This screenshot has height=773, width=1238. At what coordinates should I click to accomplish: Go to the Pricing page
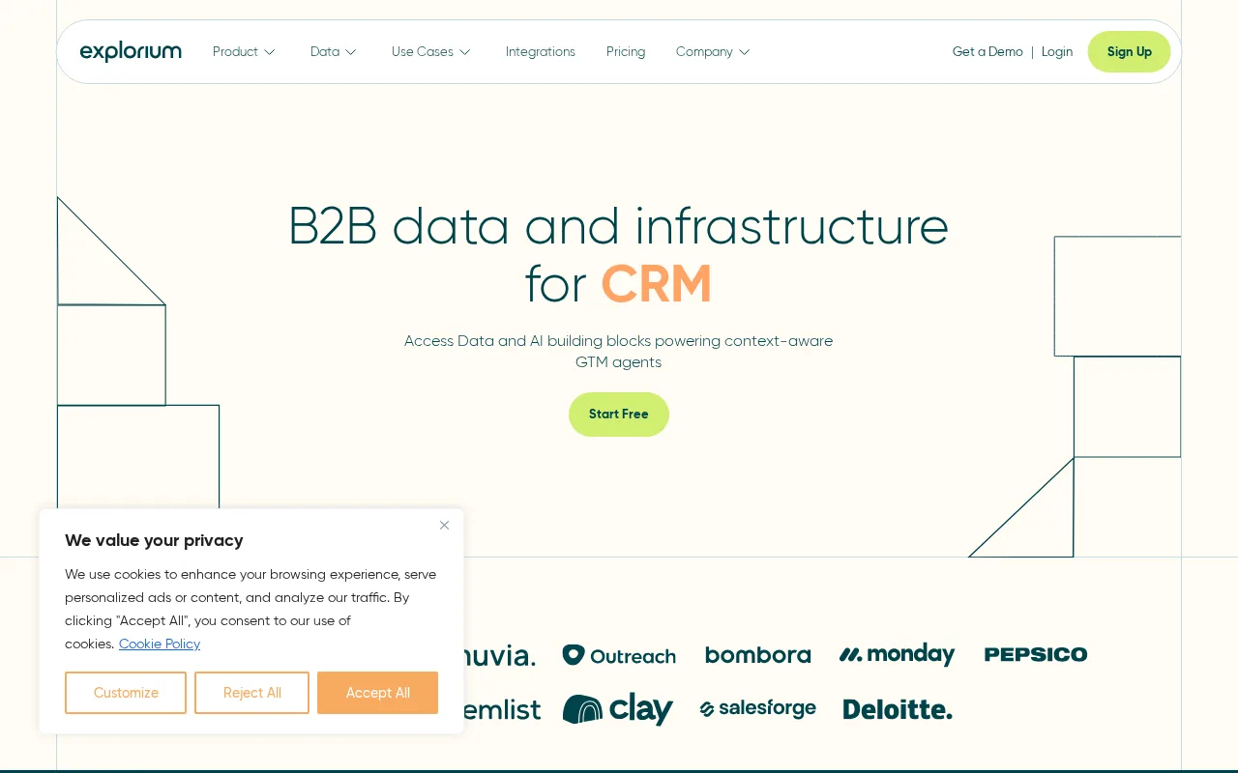coord(626,52)
